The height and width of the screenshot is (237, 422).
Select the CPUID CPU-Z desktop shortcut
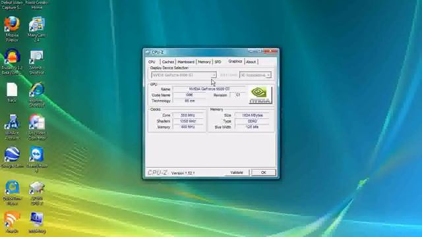(x=37, y=193)
